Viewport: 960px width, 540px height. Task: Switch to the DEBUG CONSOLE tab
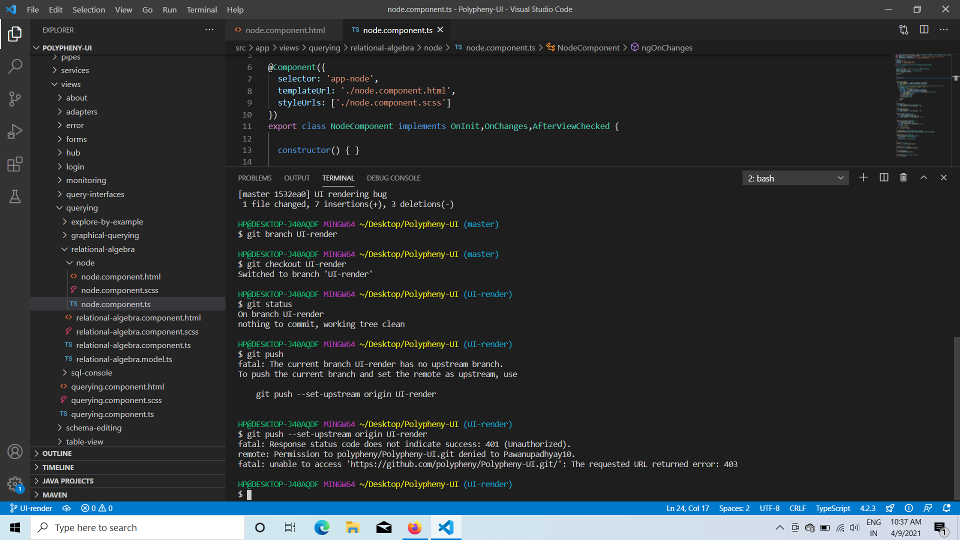coord(393,177)
